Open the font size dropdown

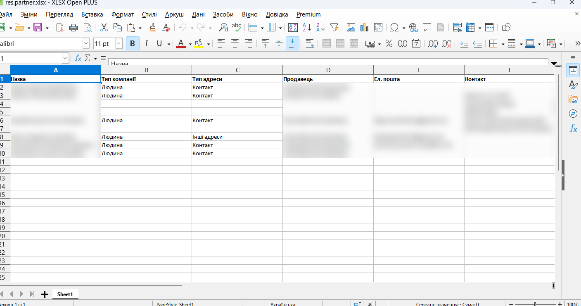pos(119,43)
